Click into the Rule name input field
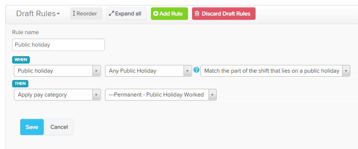 point(58,45)
